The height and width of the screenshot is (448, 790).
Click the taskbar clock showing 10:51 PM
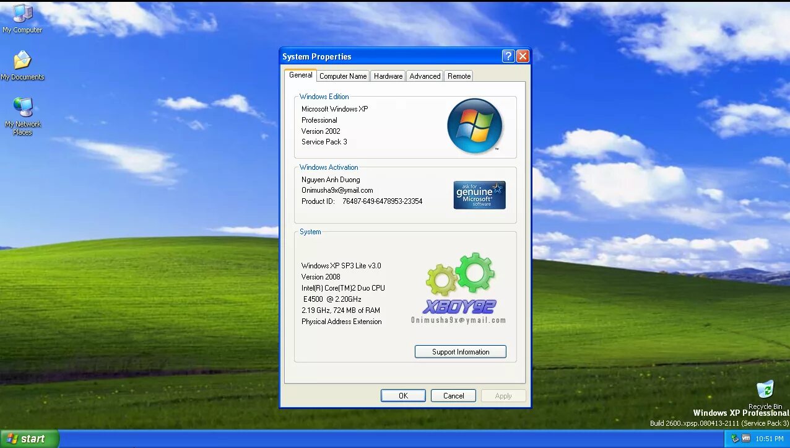coord(770,439)
